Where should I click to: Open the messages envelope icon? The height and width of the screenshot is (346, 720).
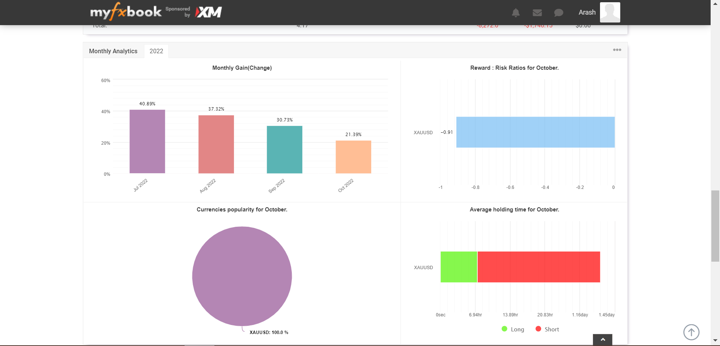coord(537,13)
